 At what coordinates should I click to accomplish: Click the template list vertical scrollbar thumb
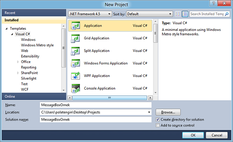tap(155, 33)
